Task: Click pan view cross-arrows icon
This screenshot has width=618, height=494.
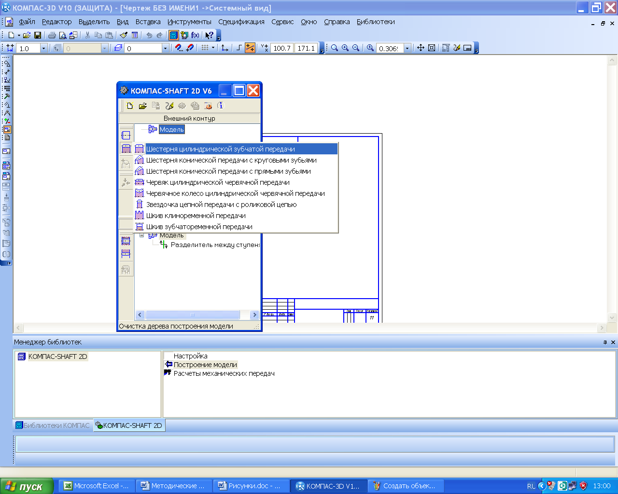Action: coord(421,48)
